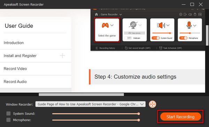Click the mouse icon in toolbar
The height and width of the screenshot is (127, 209).
click(195, 14)
